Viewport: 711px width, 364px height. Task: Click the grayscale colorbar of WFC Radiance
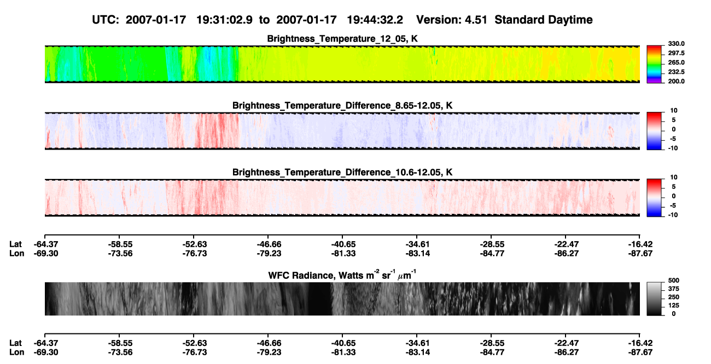tap(654, 299)
